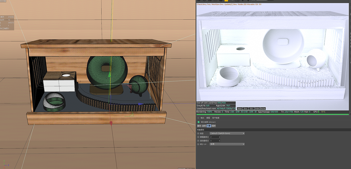Click the SSS render pass button

[251, 108]
